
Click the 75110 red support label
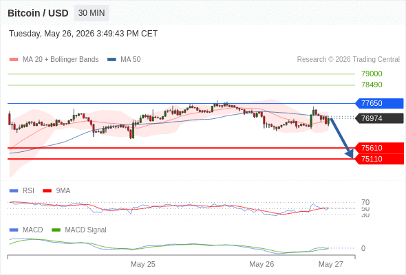[x=379, y=159]
